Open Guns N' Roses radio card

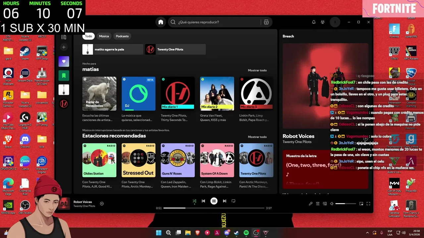pos(178,160)
